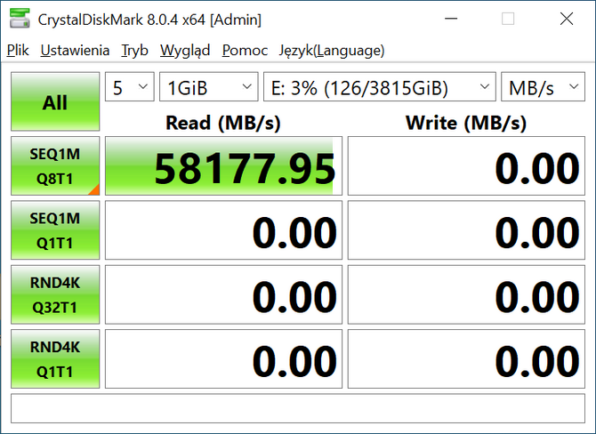Start the SEQ1M Q8T1 test
Image resolution: width=596 pixels, height=434 pixels.
pos(55,165)
